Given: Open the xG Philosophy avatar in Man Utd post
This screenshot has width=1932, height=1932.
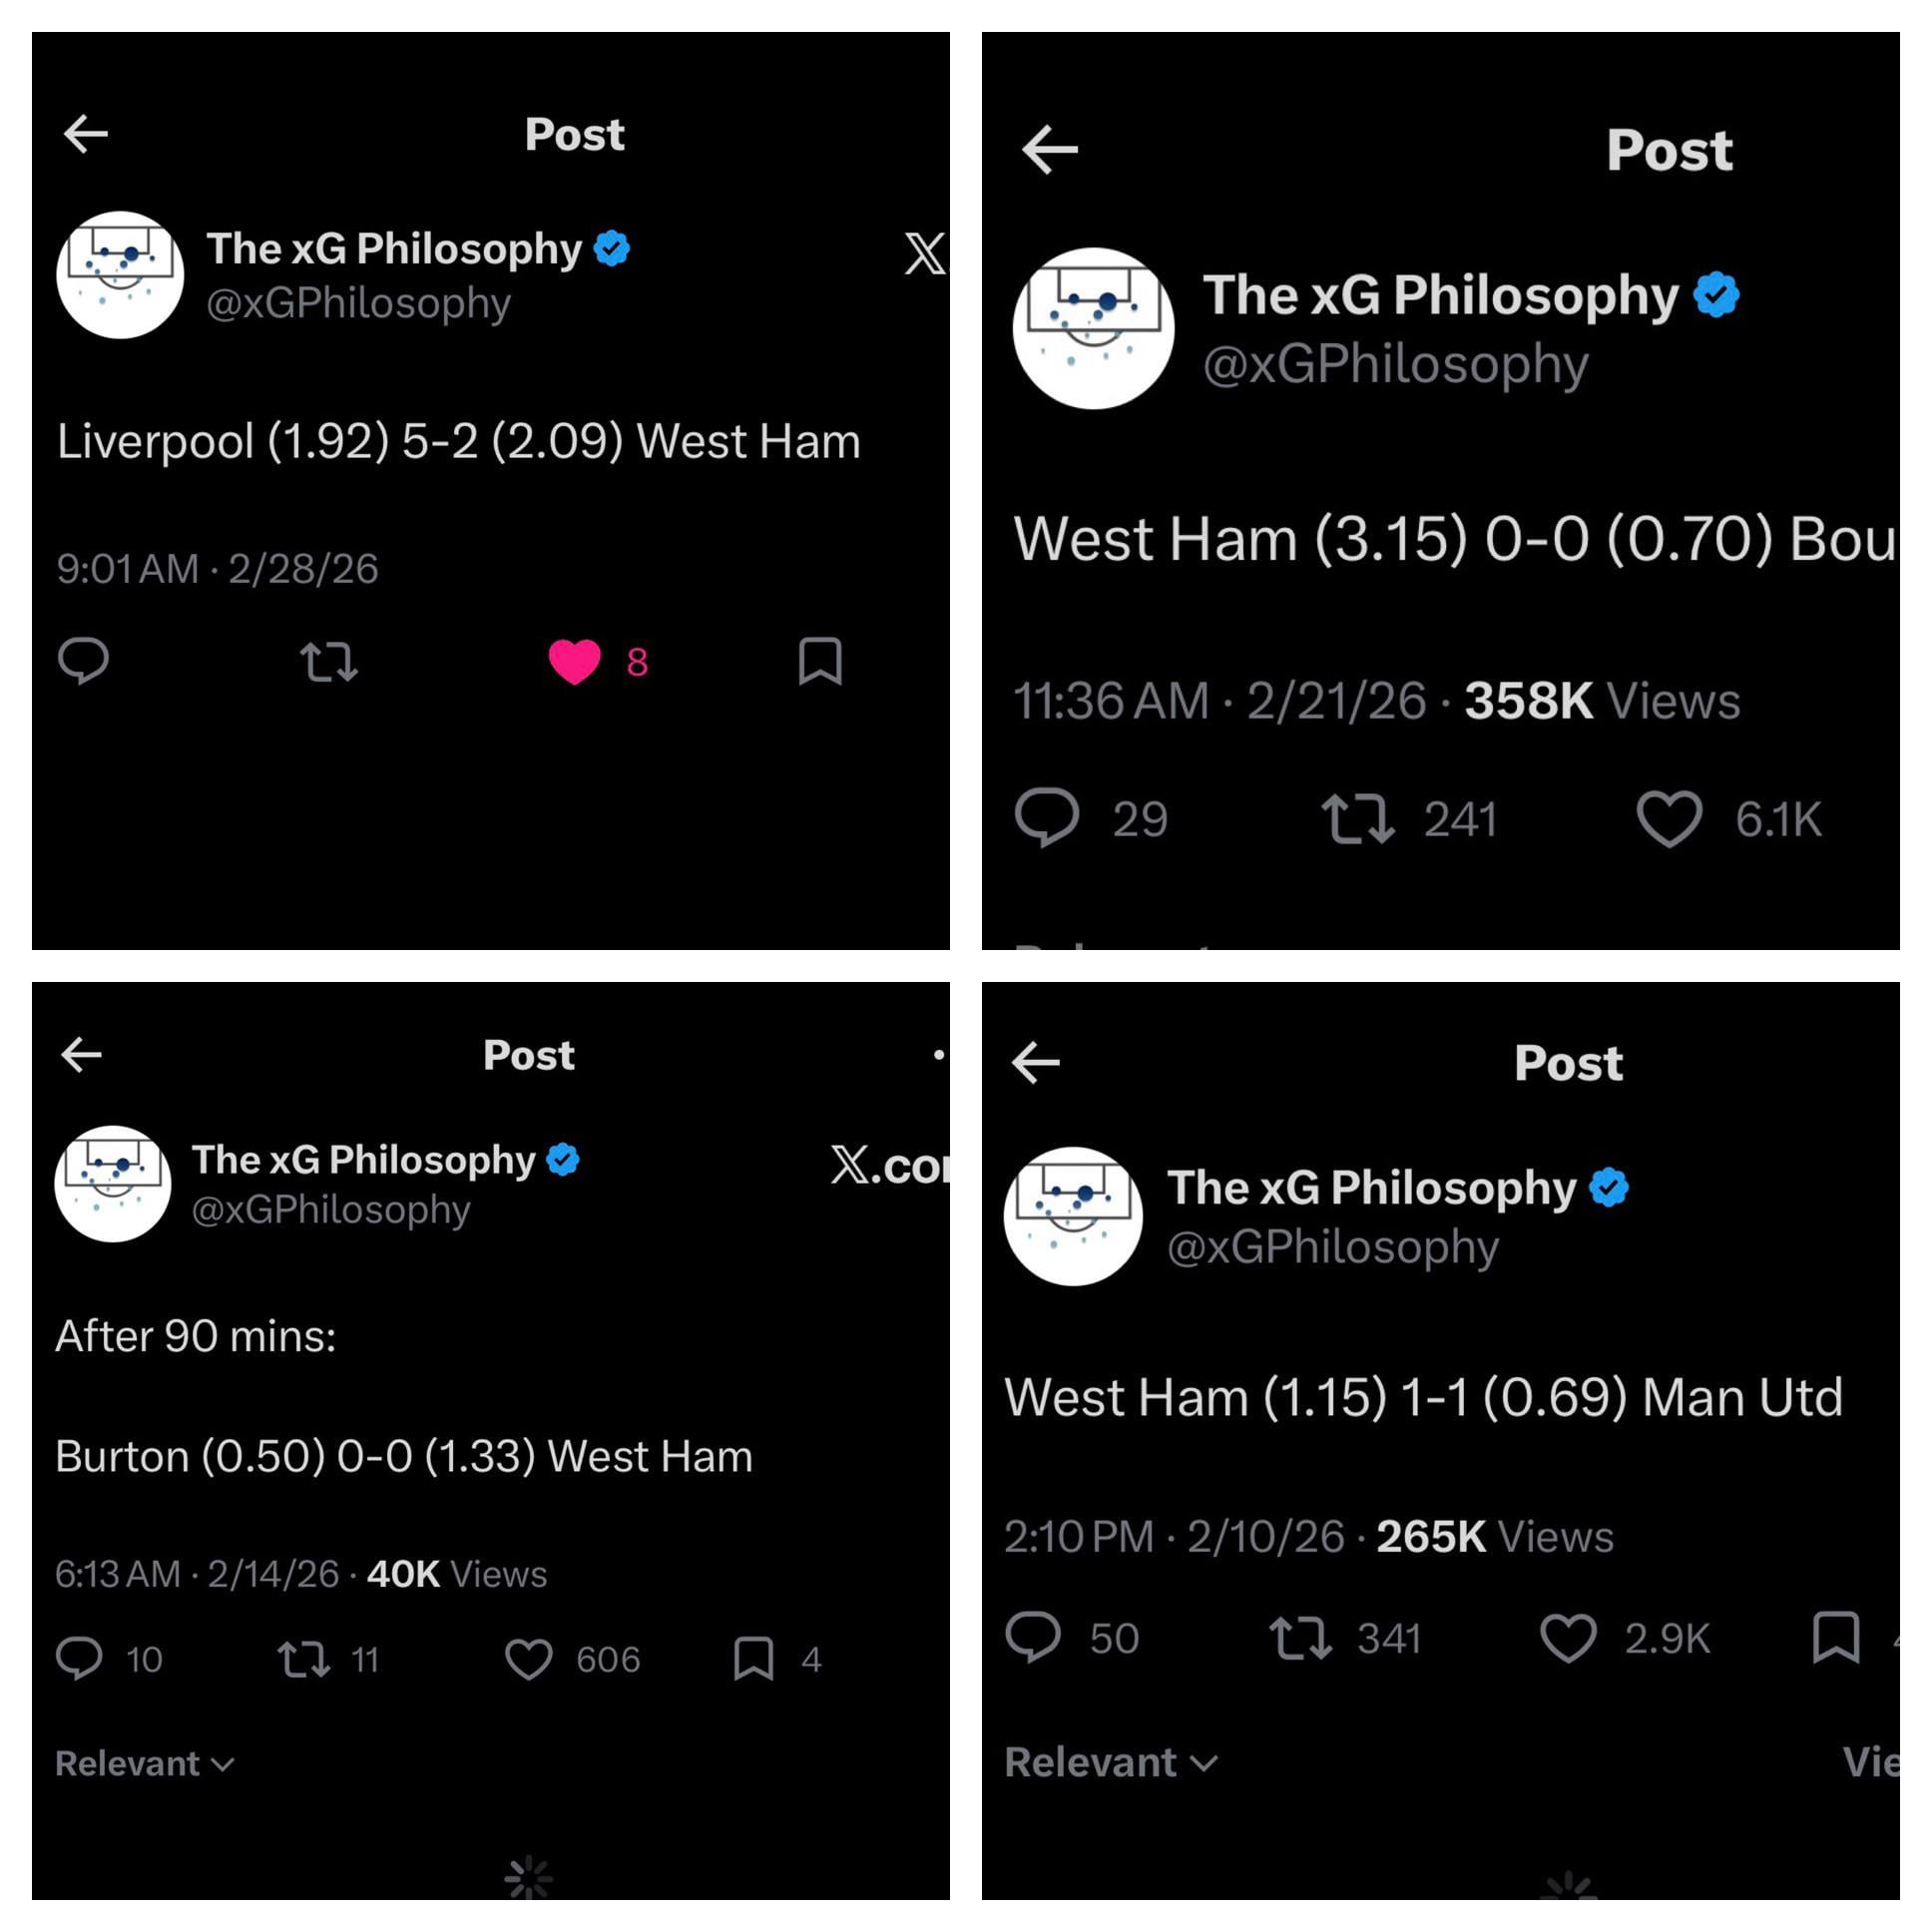Looking at the screenshot, I should pos(1073,1216).
